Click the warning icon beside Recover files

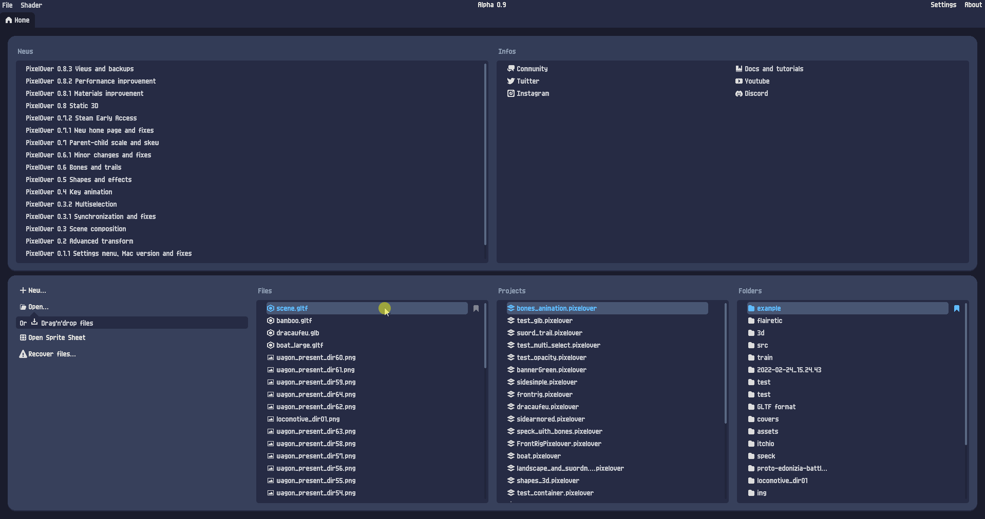click(x=23, y=354)
